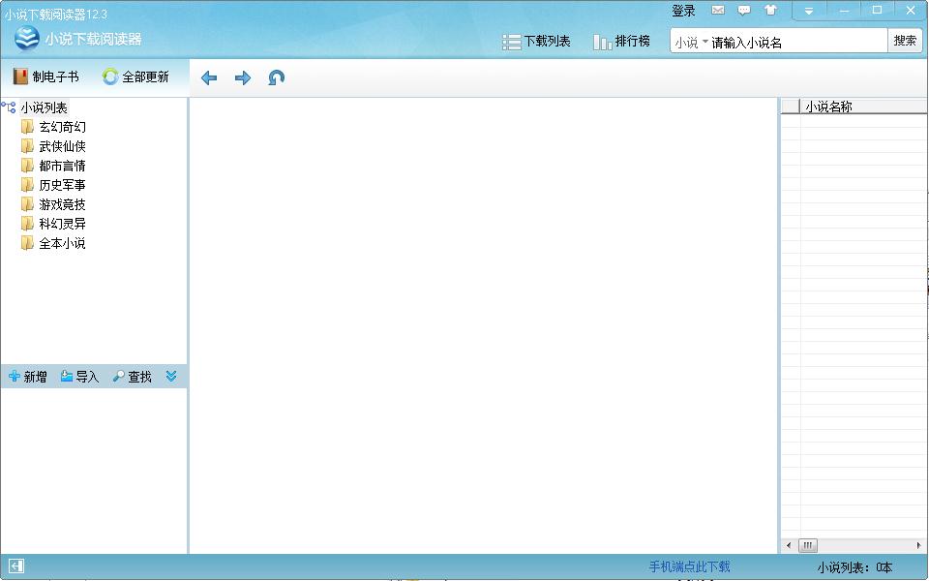This screenshot has width=929, height=581.
Task: Click the refresh/undo curved arrow icon
Action: click(x=277, y=77)
